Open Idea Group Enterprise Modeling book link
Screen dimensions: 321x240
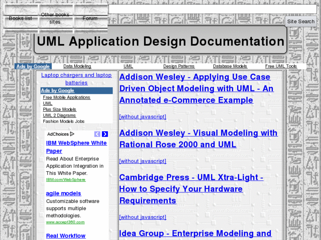pyautogui.click(x=195, y=233)
